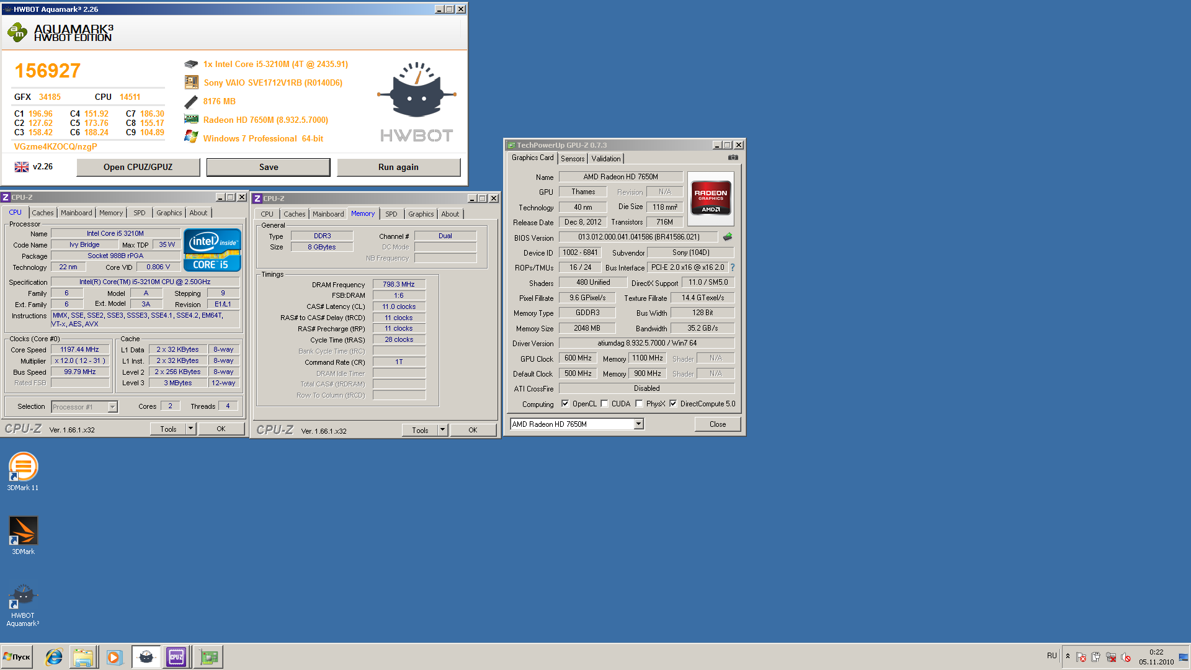The image size is (1191, 670).
Task: Open About tab in left CPU-Z window
Action: pyautogui.click(x=198, y=213)
